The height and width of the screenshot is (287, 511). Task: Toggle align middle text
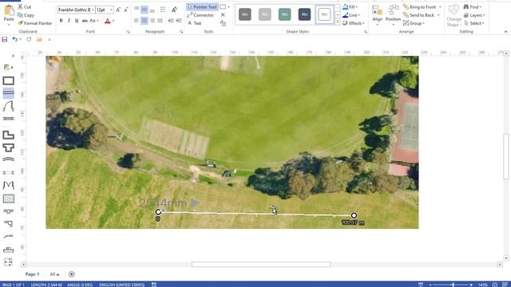click(x=145, y=9)
